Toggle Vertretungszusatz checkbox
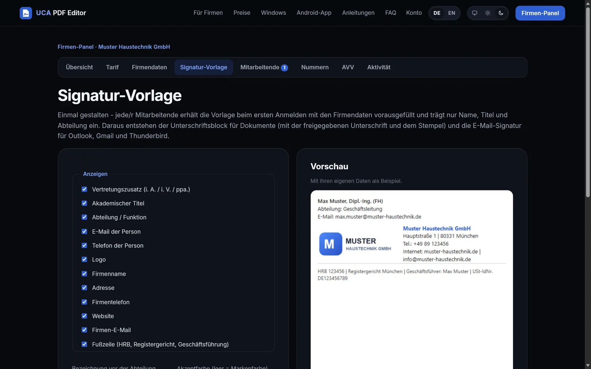Screen dimensions: 591x369 click(x=84, y=189)
